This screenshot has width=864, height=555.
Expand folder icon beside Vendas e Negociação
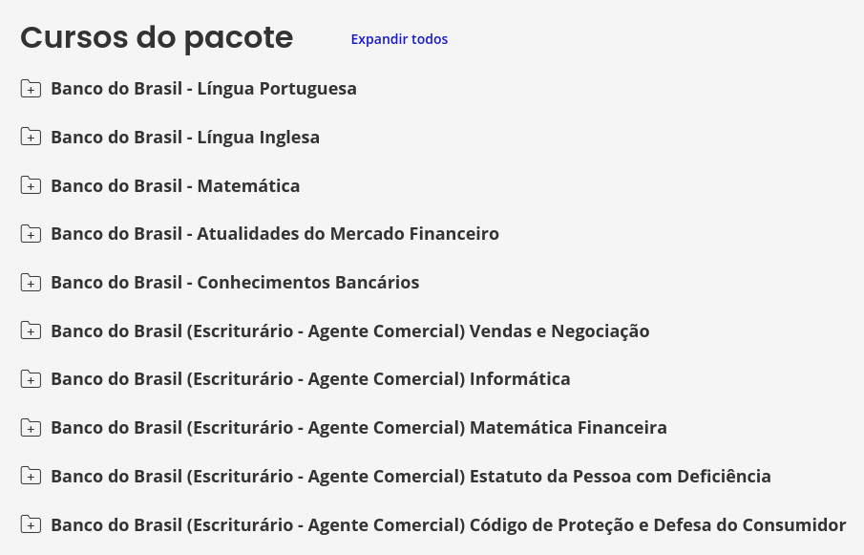(x=31, y=331)
